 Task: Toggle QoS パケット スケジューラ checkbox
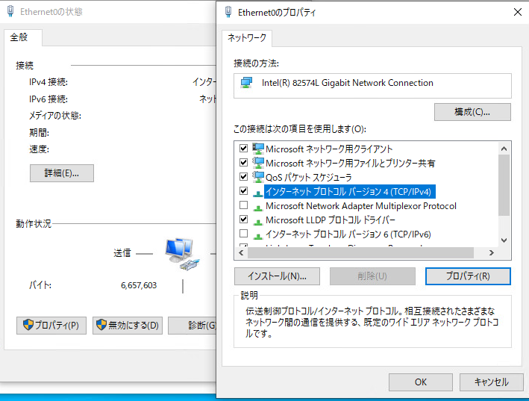coord(243,177)
